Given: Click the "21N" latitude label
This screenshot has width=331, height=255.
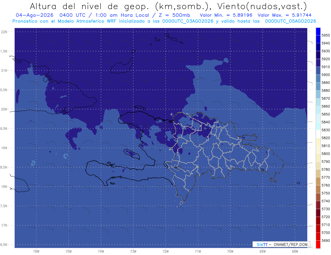Looking at the screenshot, I should coord(4,71).
